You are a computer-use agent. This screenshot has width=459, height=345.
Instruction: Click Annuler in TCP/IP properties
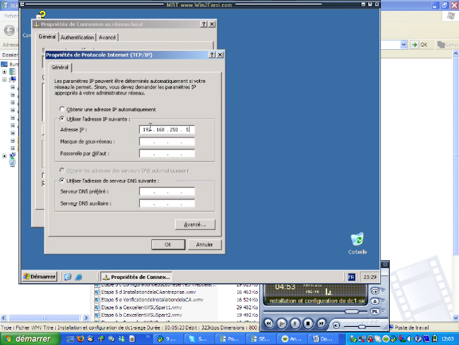point(205,245)
